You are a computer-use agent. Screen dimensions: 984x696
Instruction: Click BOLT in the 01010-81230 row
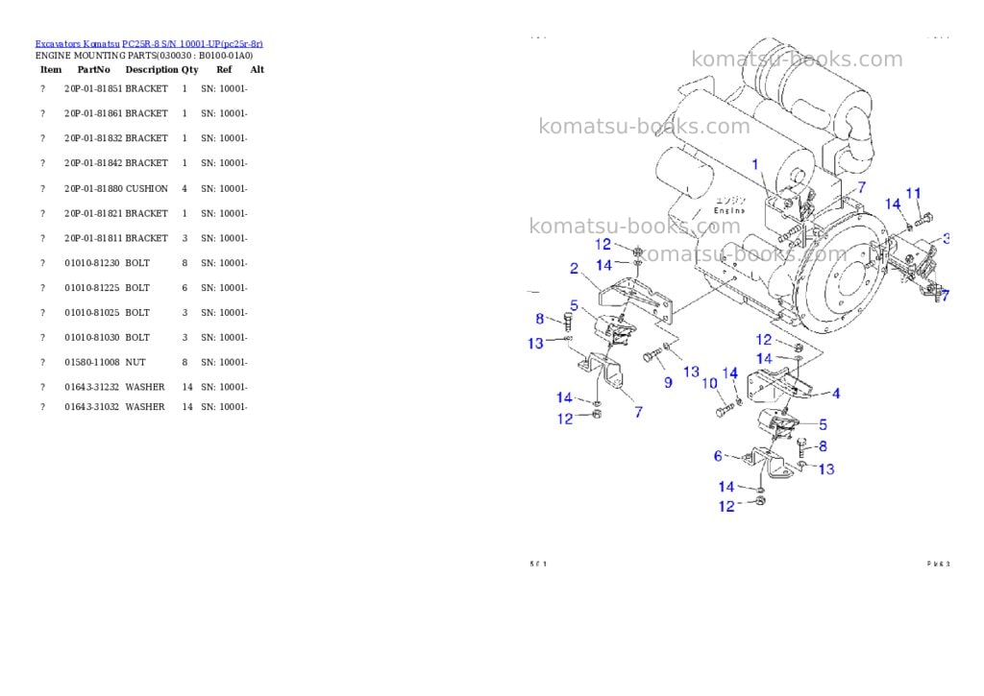pyautogui.click(x=138, y=263)
